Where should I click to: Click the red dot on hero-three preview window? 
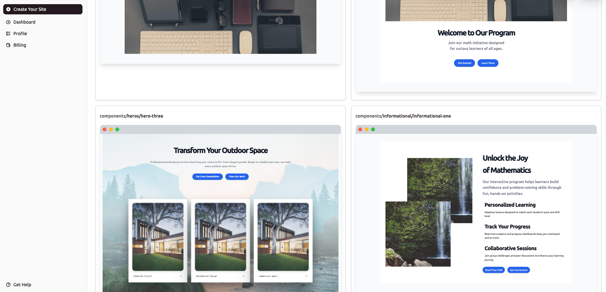[x=105, y=129]
